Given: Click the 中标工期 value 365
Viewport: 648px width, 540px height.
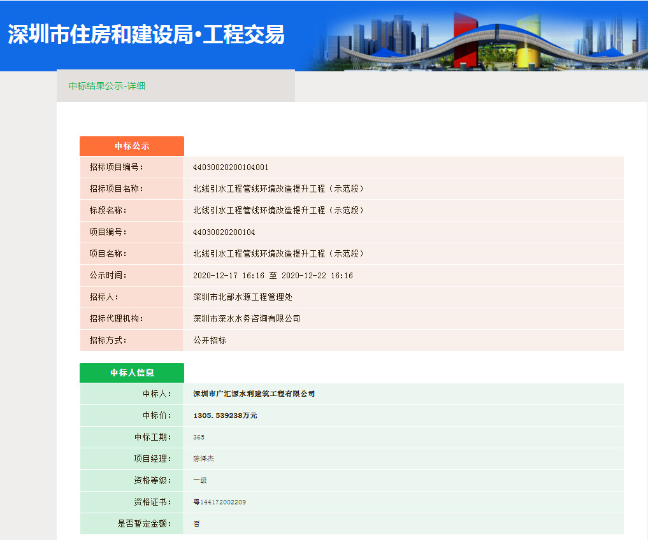Looking at the screenshot, I should coord(199,437).
